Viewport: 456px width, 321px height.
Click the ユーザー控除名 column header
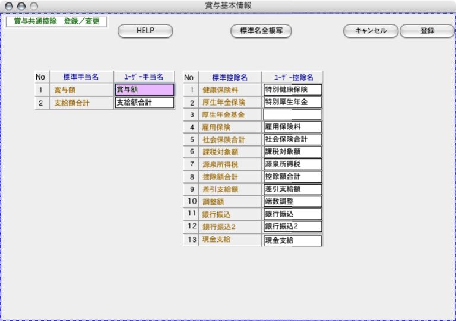coord(292,77)
